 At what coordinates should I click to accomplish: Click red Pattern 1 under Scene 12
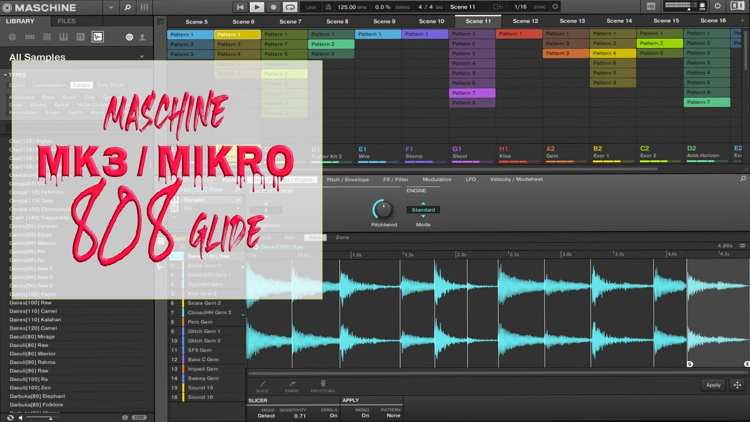click(x=519, y=34)
